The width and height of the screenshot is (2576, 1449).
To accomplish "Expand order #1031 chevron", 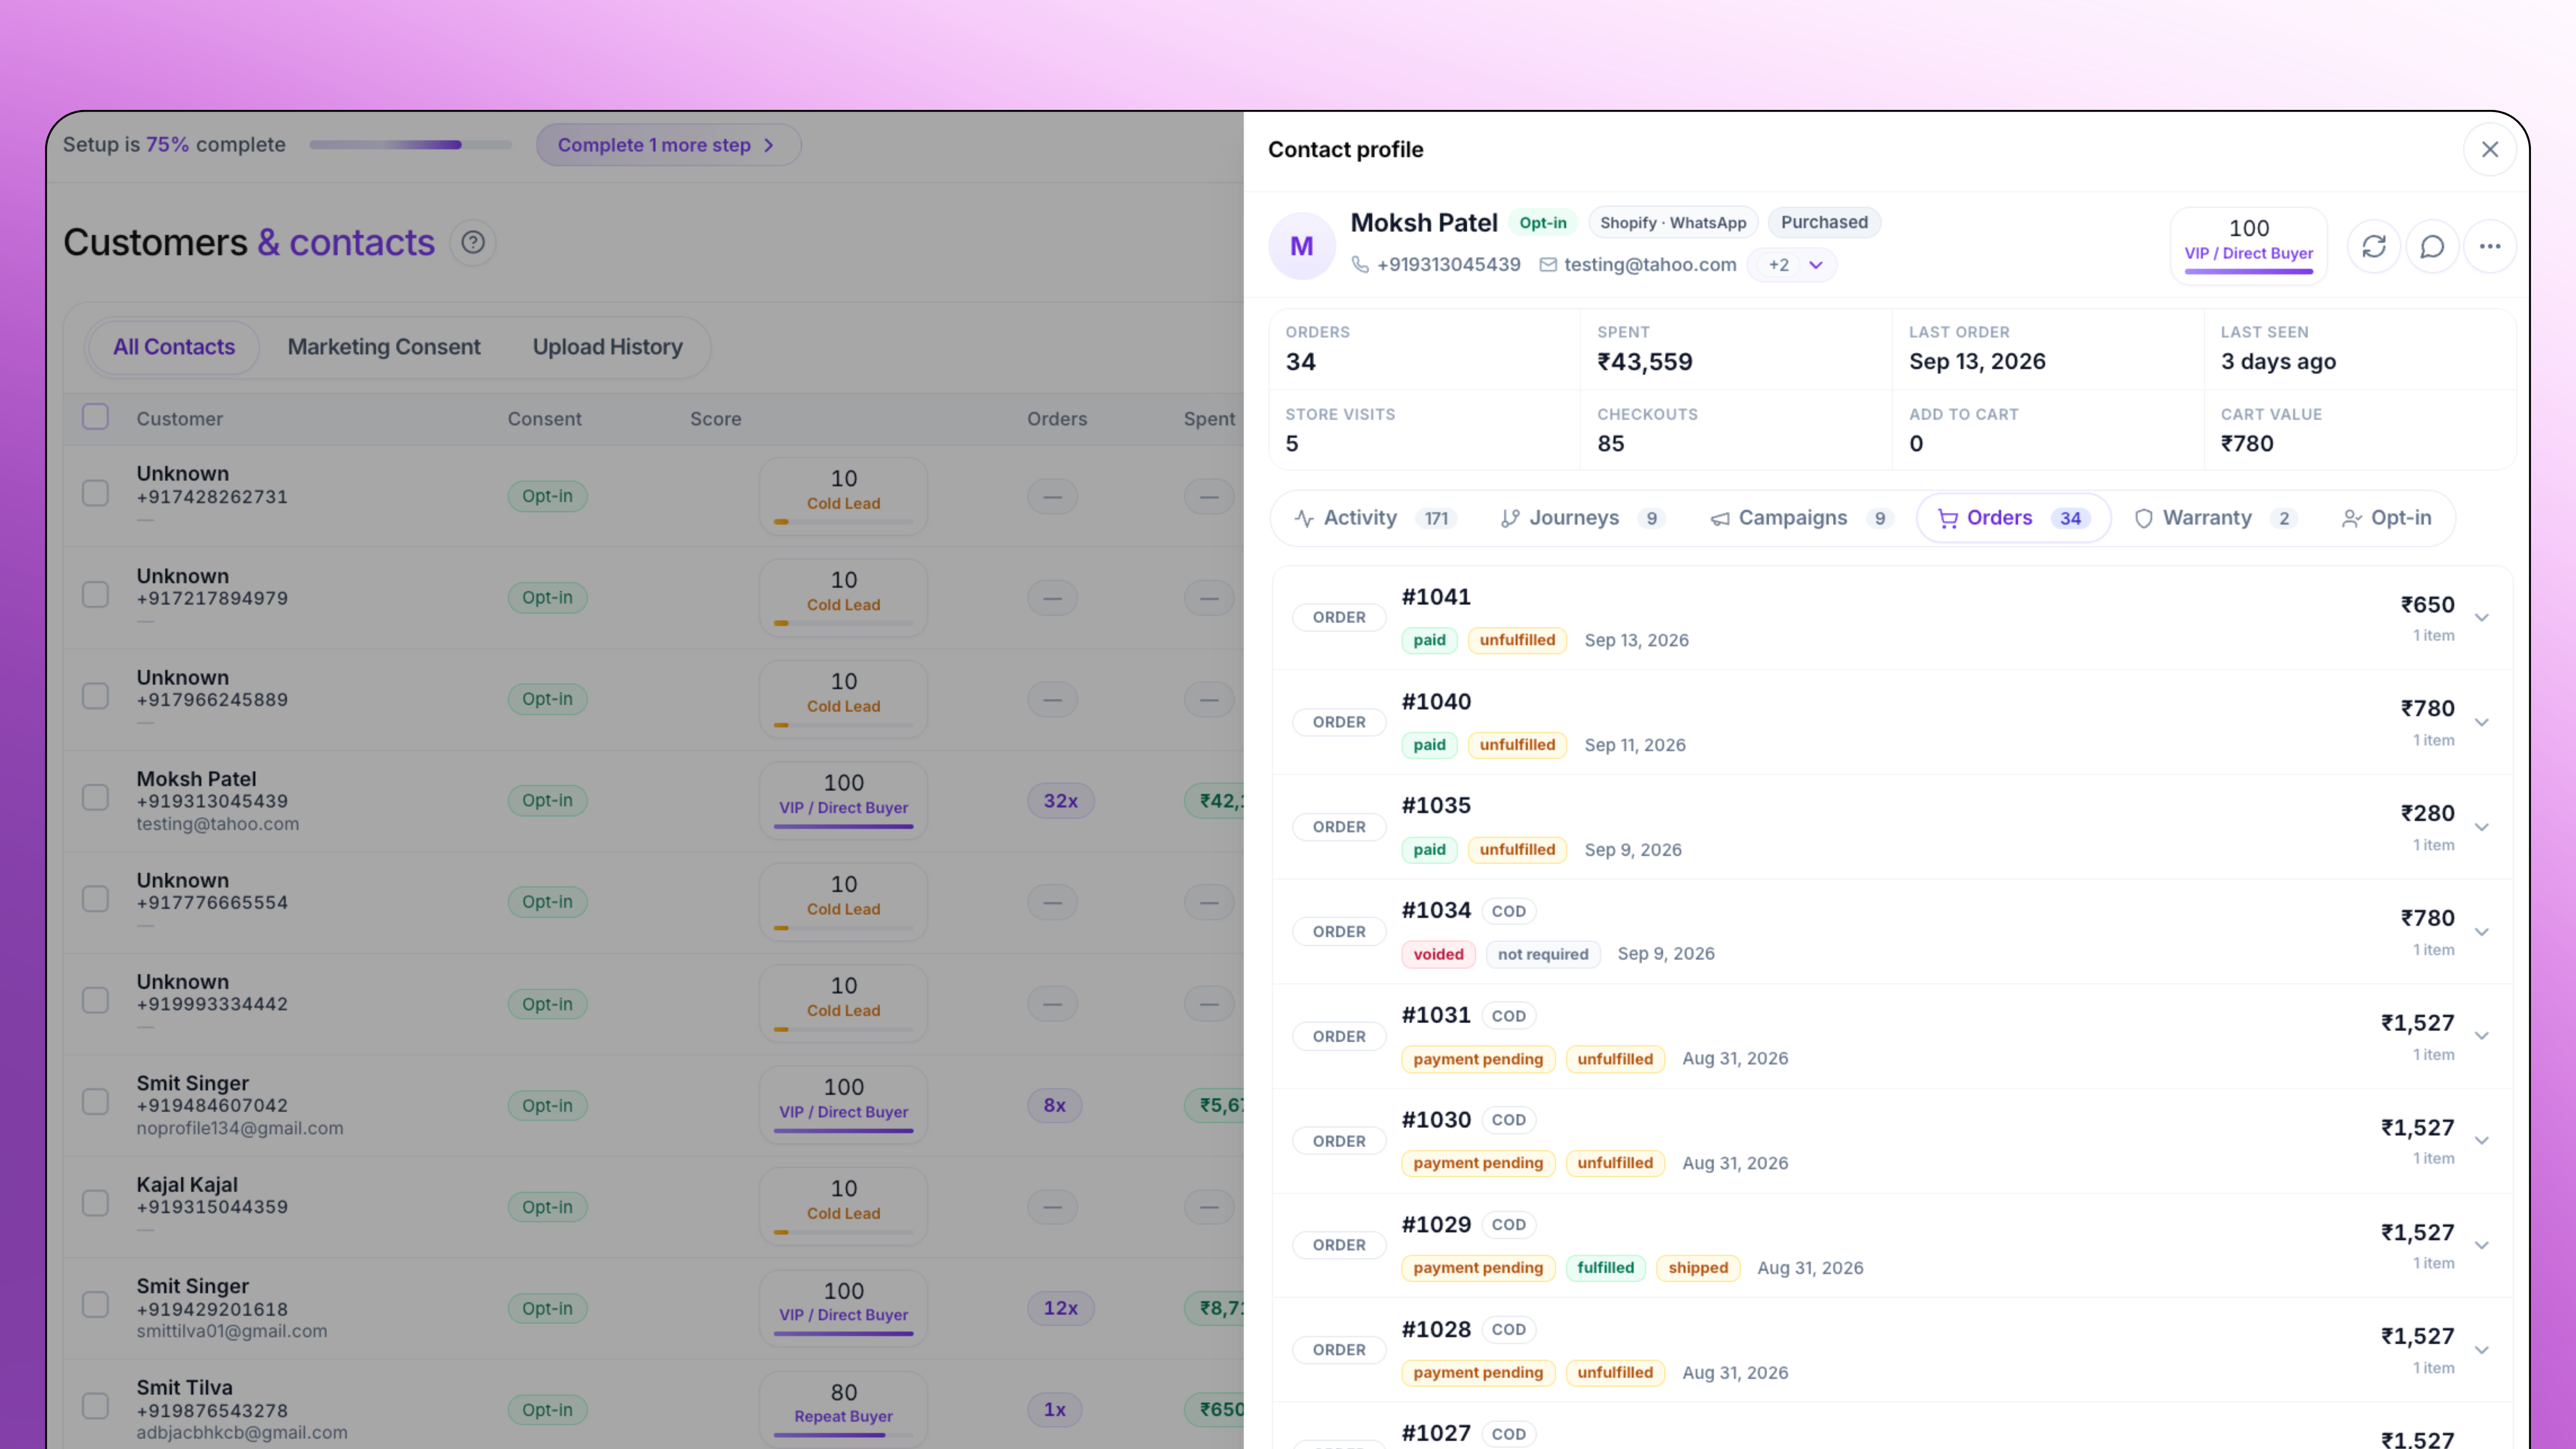I will pos(2482,1036).
